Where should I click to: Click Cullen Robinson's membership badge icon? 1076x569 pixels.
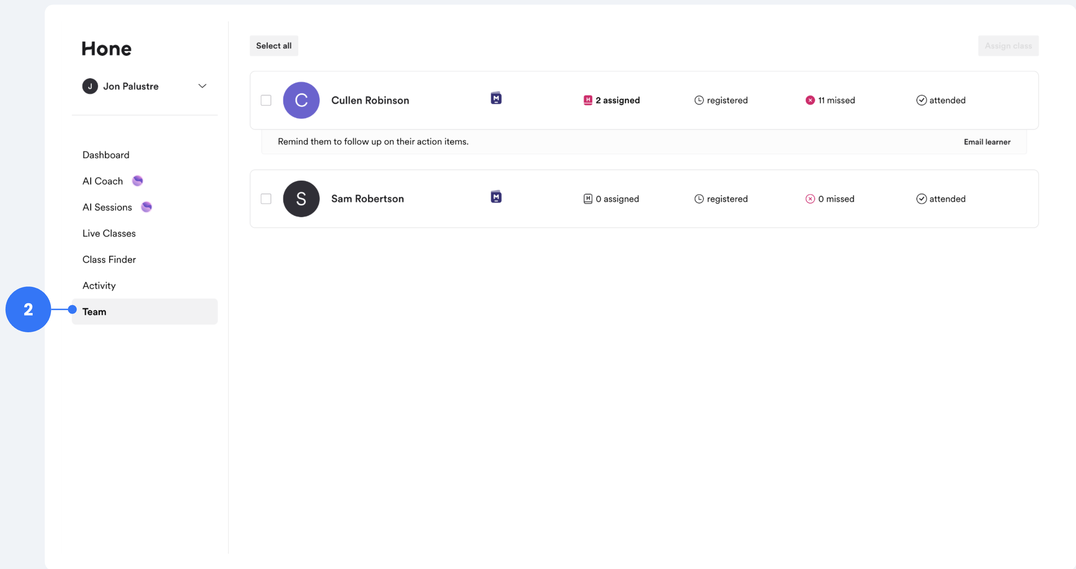click(x=496, y=98)
